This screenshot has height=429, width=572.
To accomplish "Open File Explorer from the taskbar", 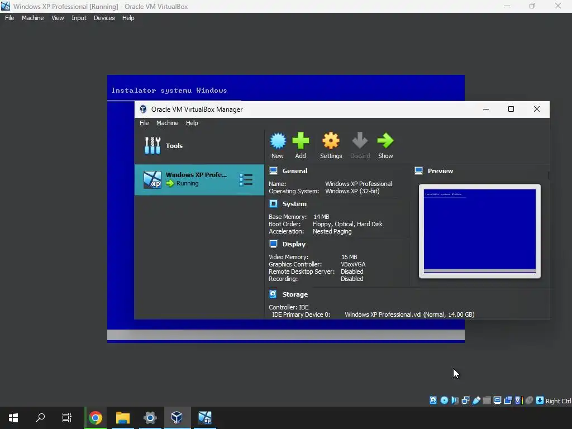I will (123, 418).
